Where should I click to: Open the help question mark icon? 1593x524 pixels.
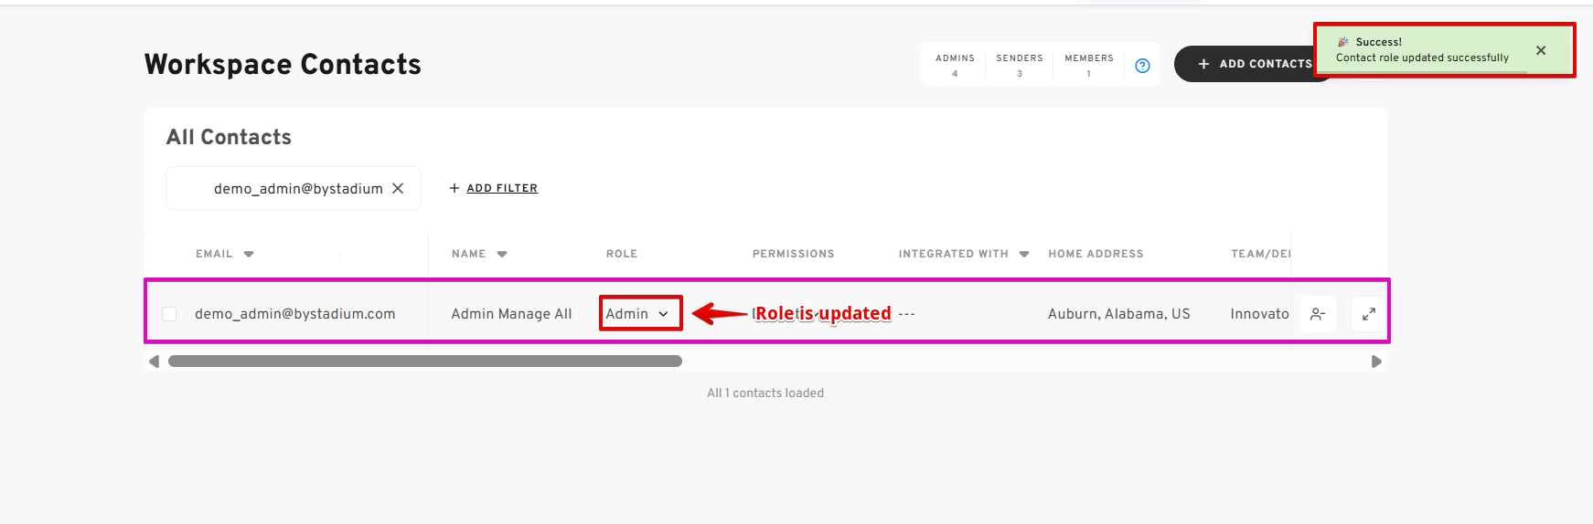click(x=1142, y=66)
